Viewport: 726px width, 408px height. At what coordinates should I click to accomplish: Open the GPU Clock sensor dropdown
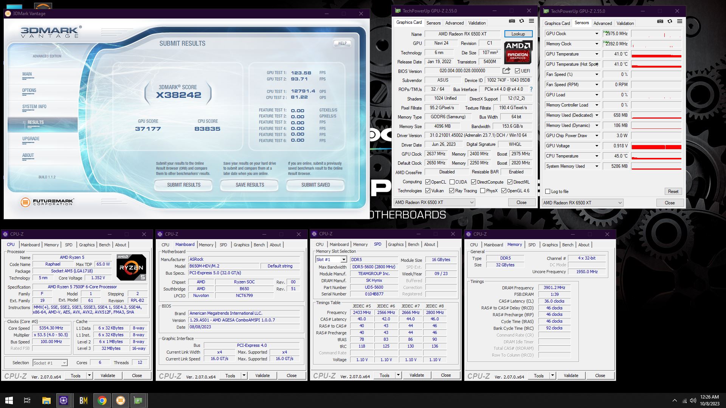[597, 34]
